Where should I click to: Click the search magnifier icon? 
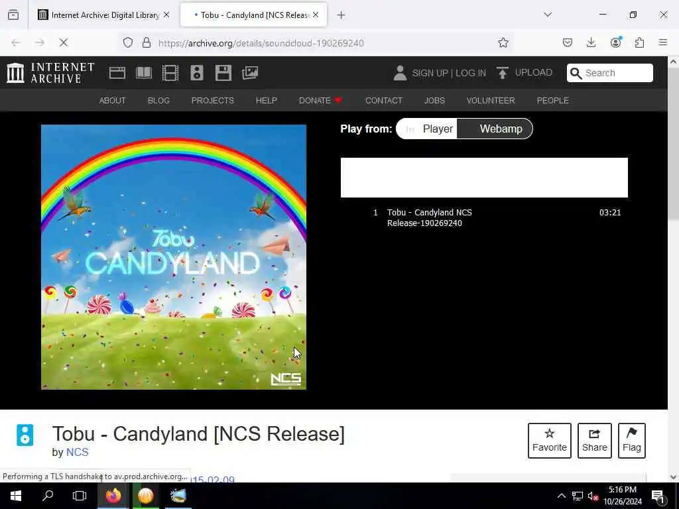coord(576,73)
